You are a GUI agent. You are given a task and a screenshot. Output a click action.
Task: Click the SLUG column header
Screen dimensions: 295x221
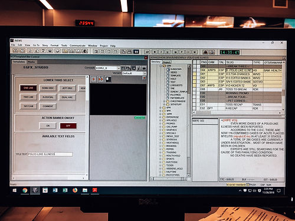pos(239,62)
